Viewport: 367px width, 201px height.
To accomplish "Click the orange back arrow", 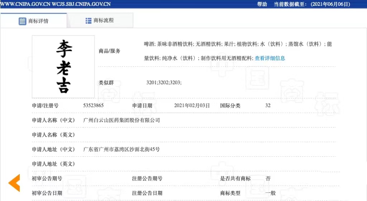I will pyautogui.click(x=14, y=183).
